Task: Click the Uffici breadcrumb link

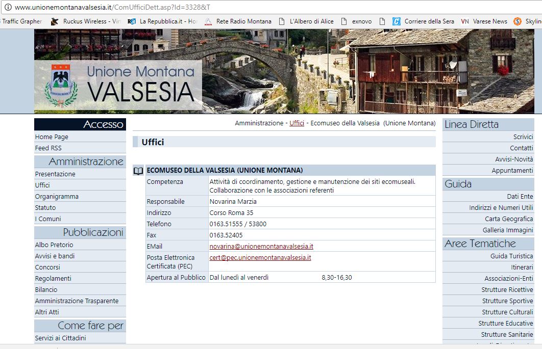Action: (297, 123)
